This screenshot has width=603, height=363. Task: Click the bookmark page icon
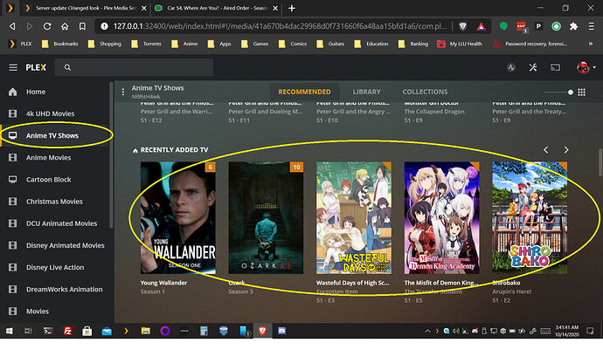coord(82,26)
